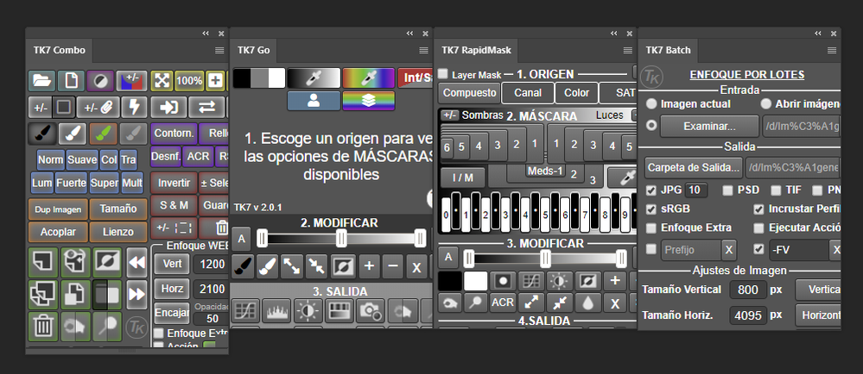The width and height of the screenshot is (863, 374).
Task: Click the Acoplar button in TK7 Combo
Action: coord(58,232)
